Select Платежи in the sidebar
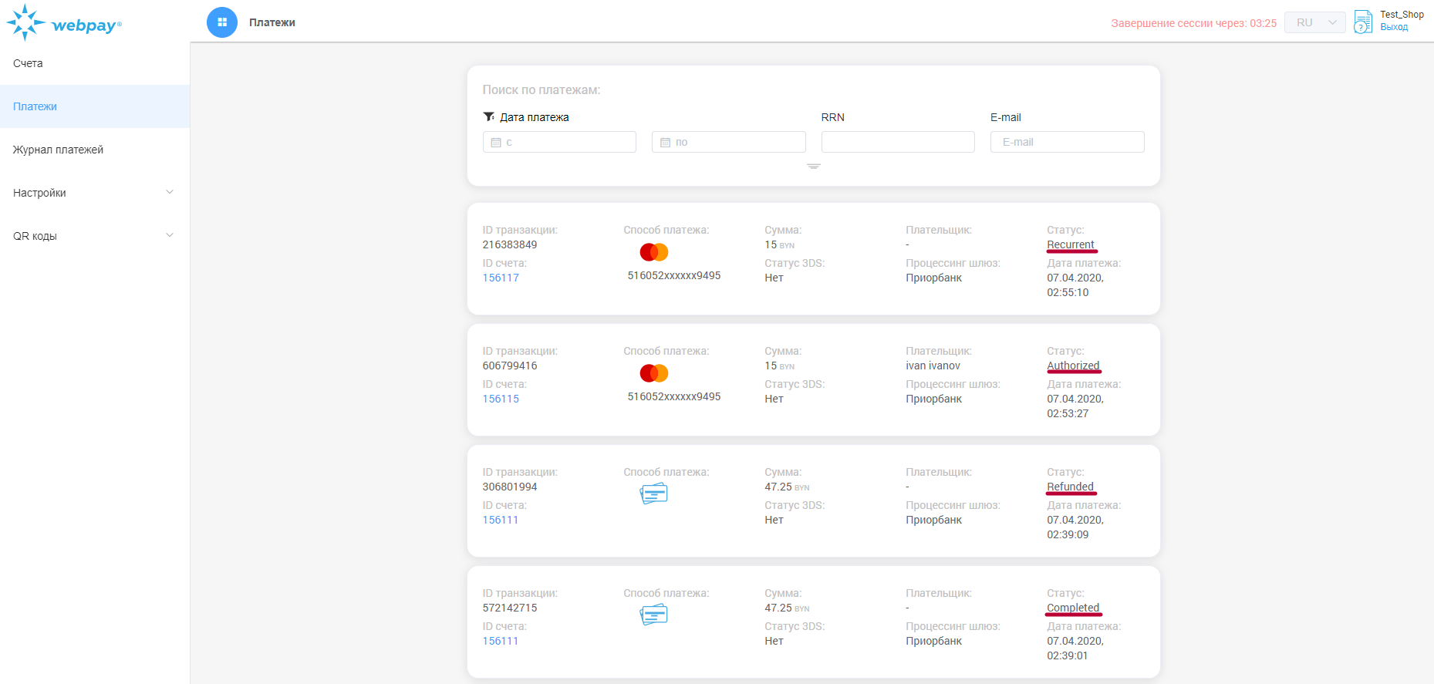 tap(35, 106)
